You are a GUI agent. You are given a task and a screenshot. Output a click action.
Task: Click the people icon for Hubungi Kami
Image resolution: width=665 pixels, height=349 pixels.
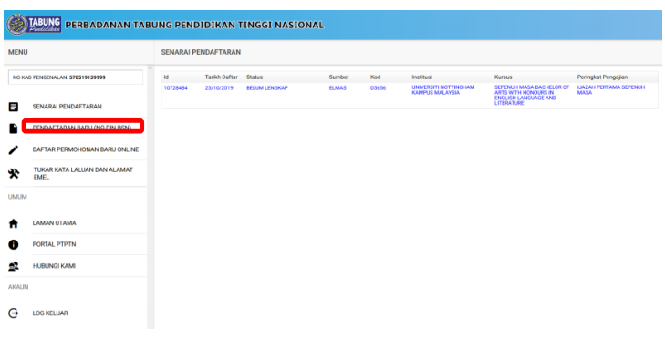(x=14, y=266)
